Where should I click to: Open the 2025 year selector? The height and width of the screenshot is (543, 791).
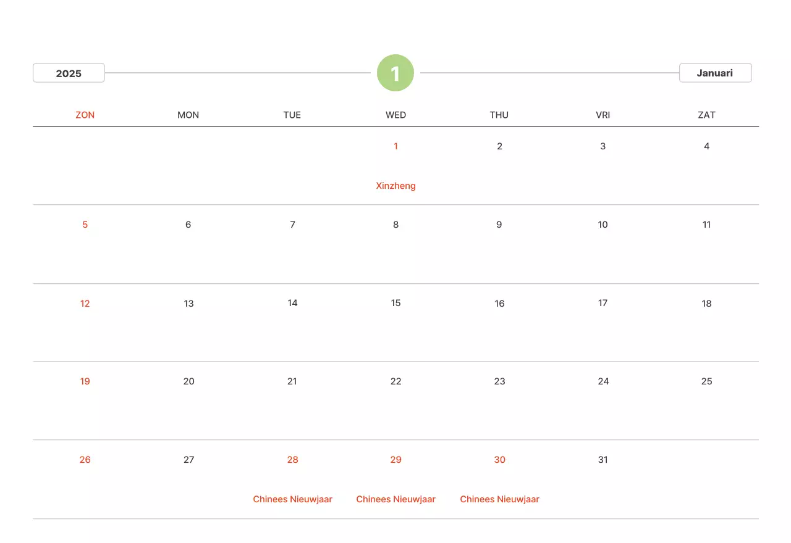69,73
